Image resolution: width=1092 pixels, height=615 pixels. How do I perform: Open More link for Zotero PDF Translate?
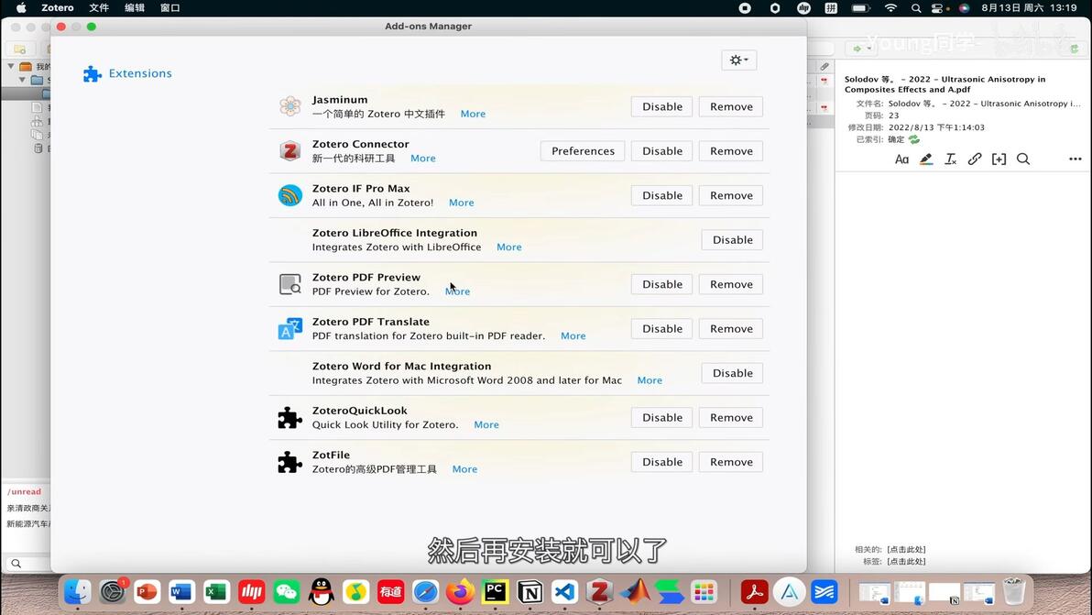tap(573, 335)
